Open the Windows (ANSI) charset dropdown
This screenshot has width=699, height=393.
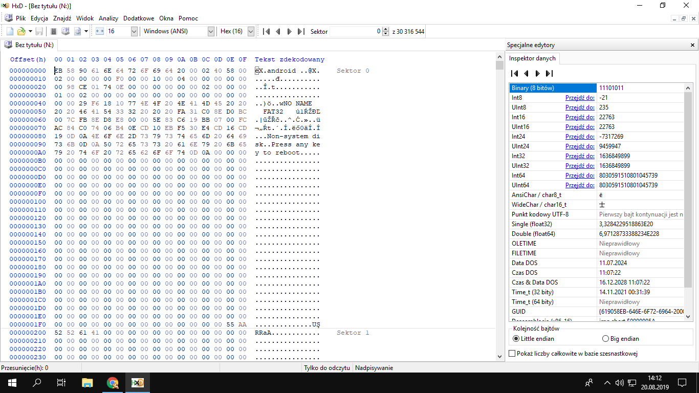click(x=211, y=31)
